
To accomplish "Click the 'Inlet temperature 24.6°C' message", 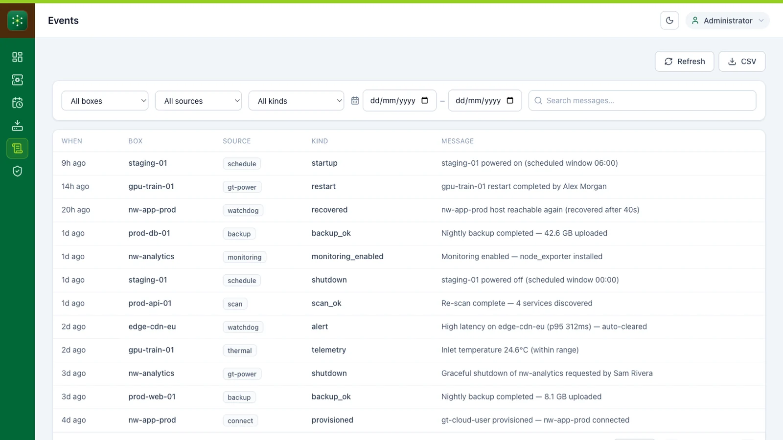I will coord(510,350).
